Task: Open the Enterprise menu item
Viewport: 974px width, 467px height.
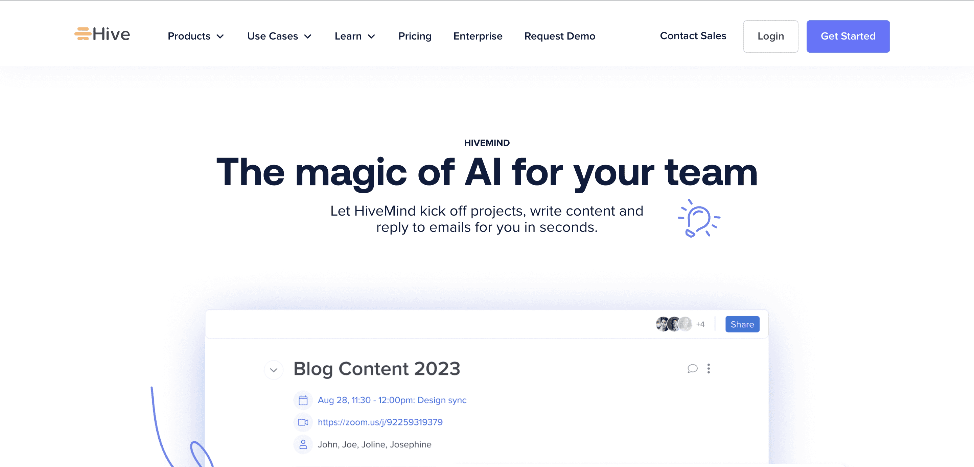Action: pyautogui.click(x=478, y=36)
